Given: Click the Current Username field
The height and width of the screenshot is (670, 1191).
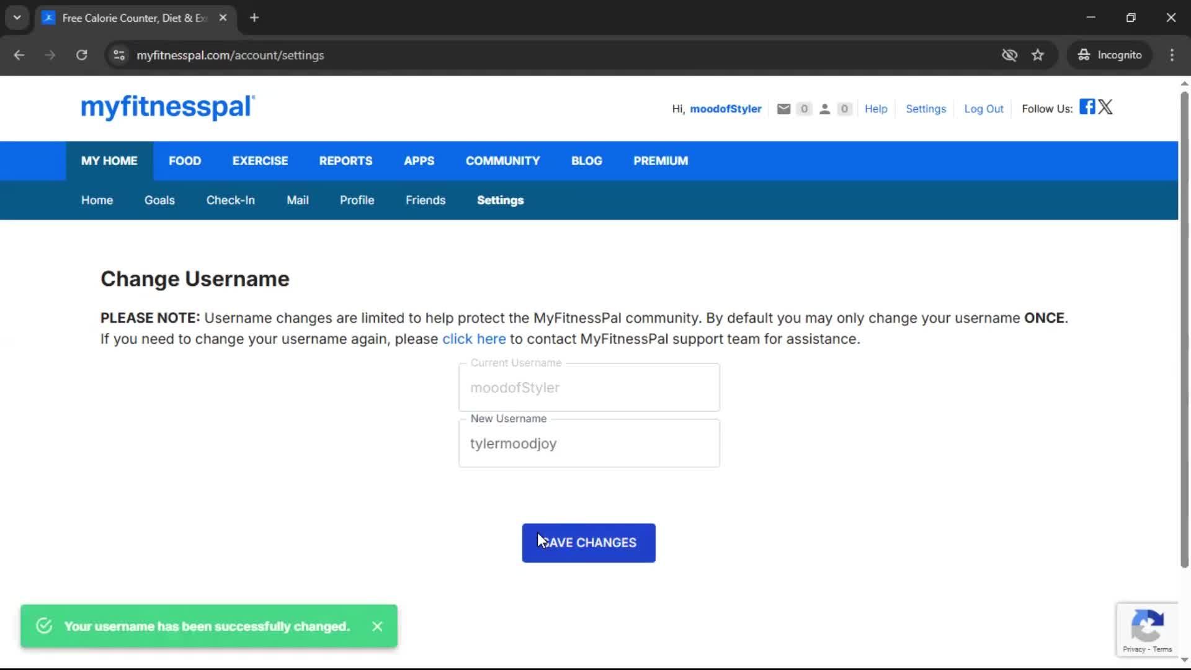Looking at the screenshot, I should 589,387.
